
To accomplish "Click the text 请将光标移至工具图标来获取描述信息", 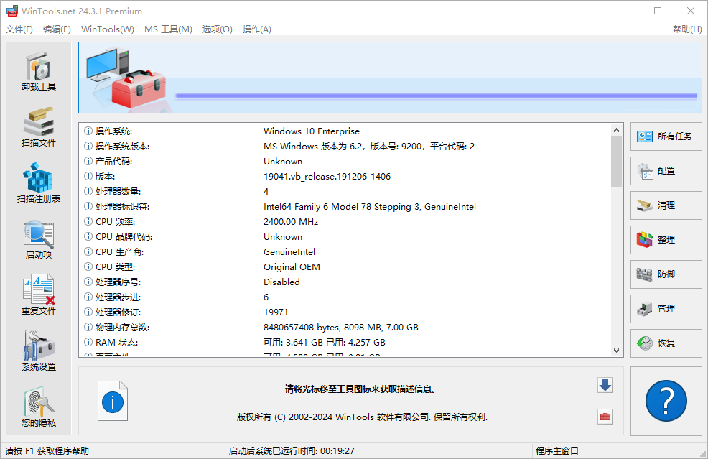I will click(360, 389).
